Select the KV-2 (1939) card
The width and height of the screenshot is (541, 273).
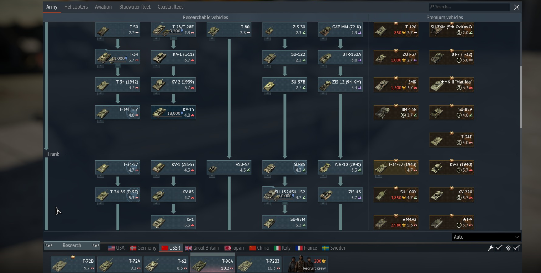point(173,85)
